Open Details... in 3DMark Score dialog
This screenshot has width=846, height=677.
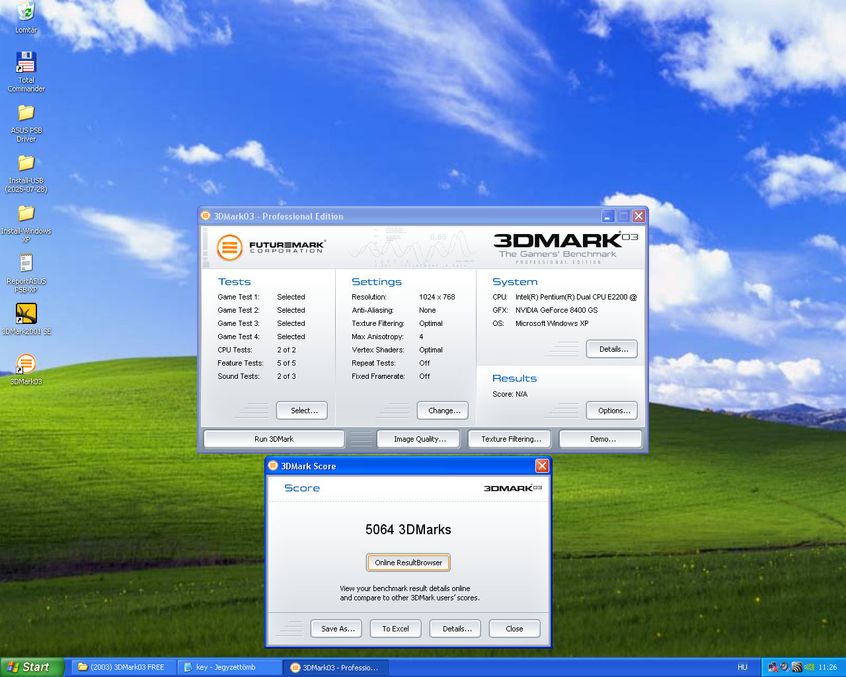tap(457, 629)
